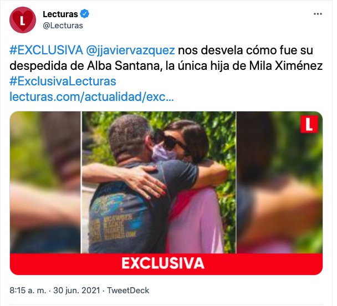Open the Lecturas heart profile avatar
337x306 pixels.
click(x=23, y=20)
